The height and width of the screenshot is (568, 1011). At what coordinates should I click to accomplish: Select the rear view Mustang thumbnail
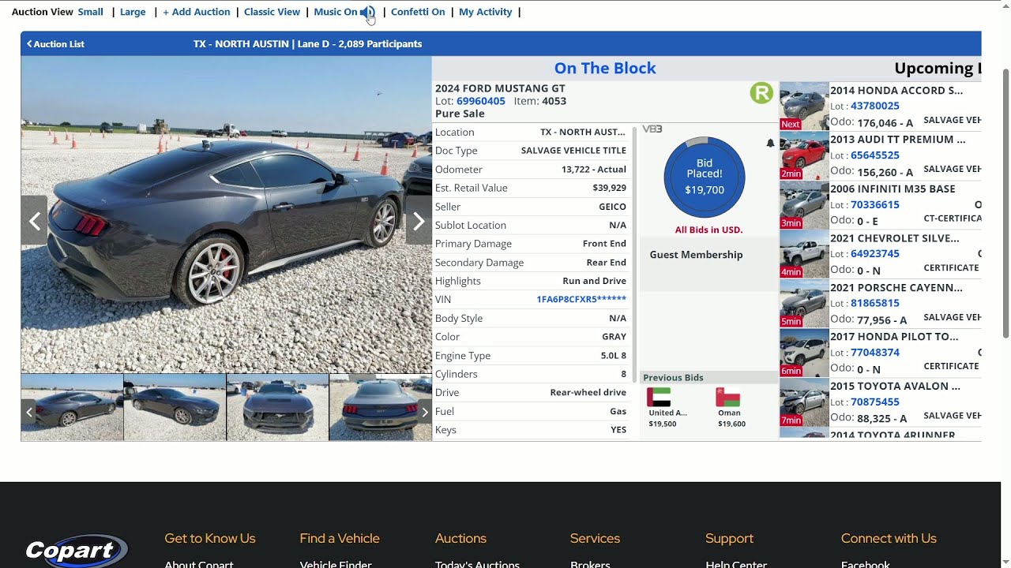pos(380,408)
